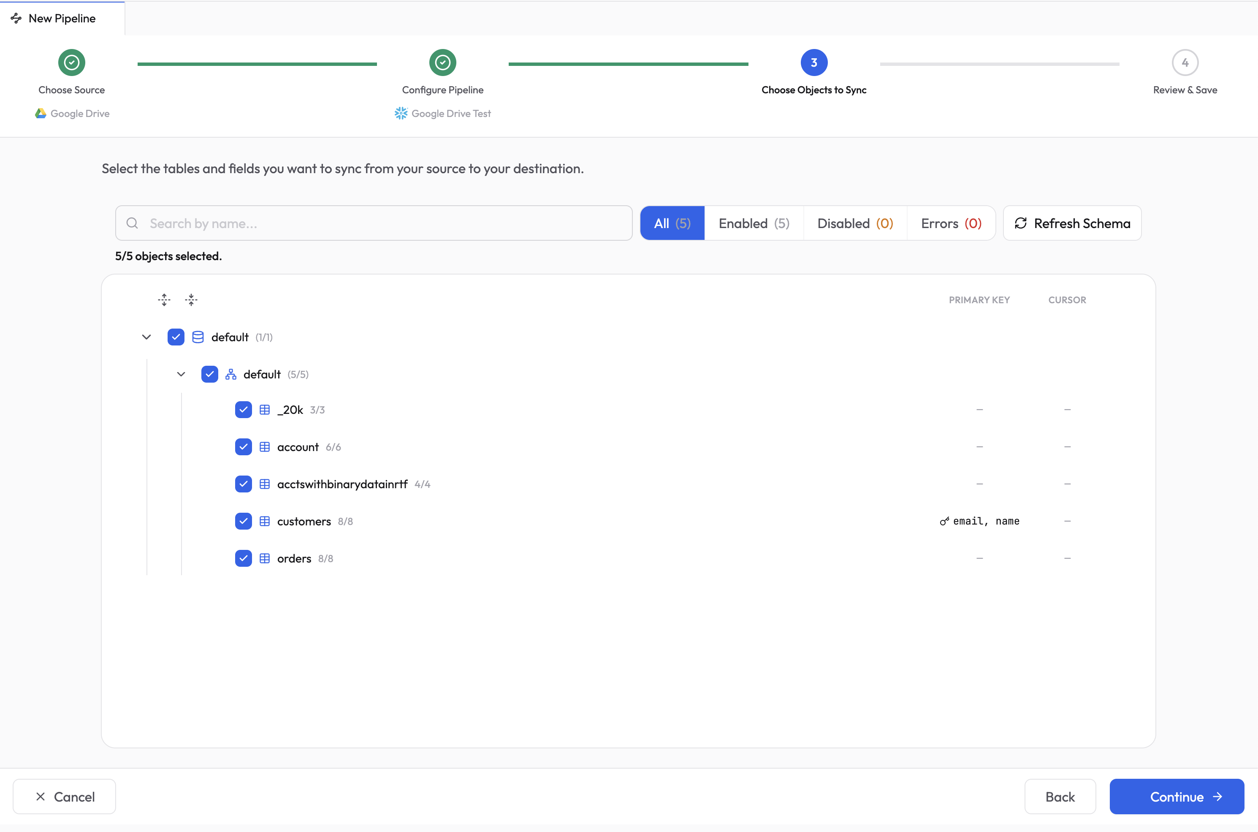Collapse the top-level default database node
1258x832 pixels.
pos(146,337)
